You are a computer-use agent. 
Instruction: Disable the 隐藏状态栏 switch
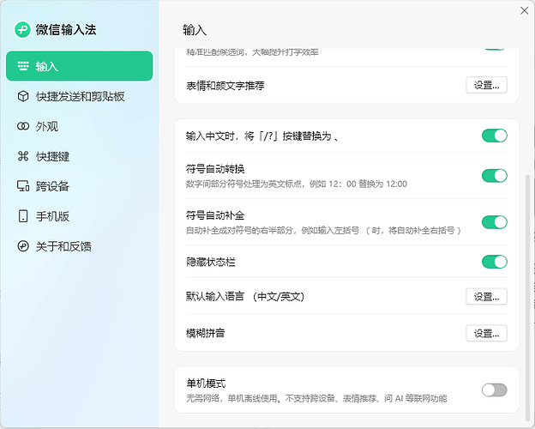pos(494,262)
